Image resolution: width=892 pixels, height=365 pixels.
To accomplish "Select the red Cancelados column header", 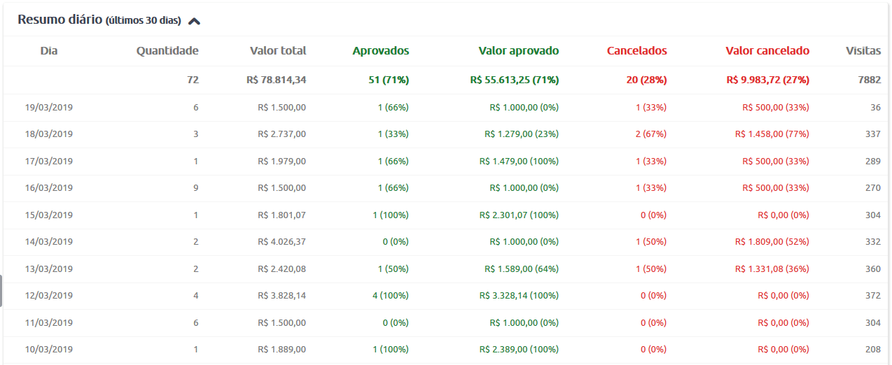I will point(637,50).
